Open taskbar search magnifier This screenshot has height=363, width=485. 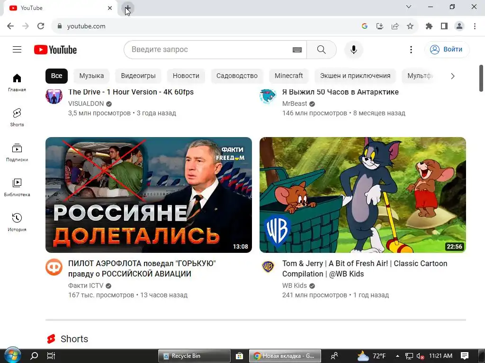coord(34,356)
